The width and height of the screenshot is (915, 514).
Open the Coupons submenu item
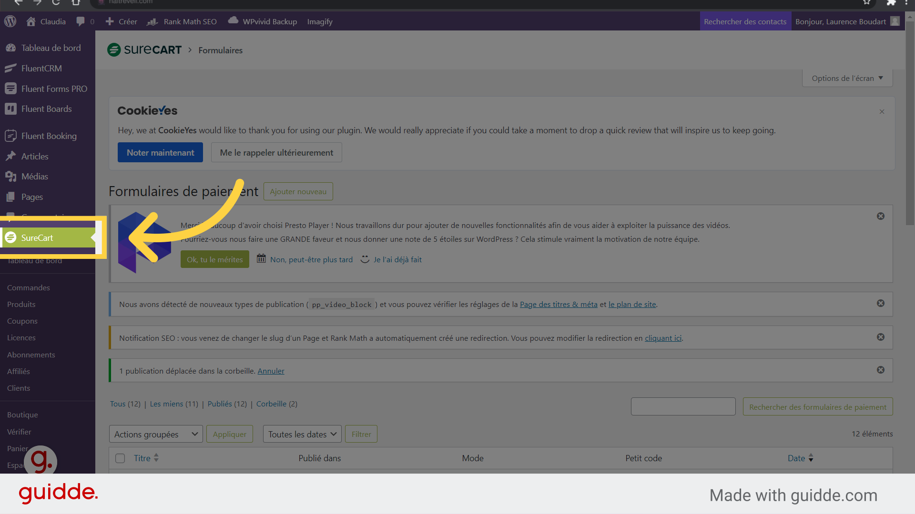pyautogui.click(x=22, y=321)
